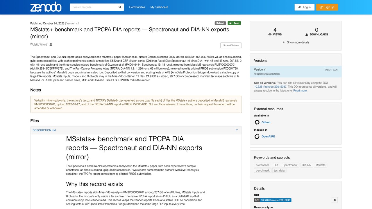This screenshot has width=372, height=209.
Task: Click the Files section heading
Action: pos(35,121)
